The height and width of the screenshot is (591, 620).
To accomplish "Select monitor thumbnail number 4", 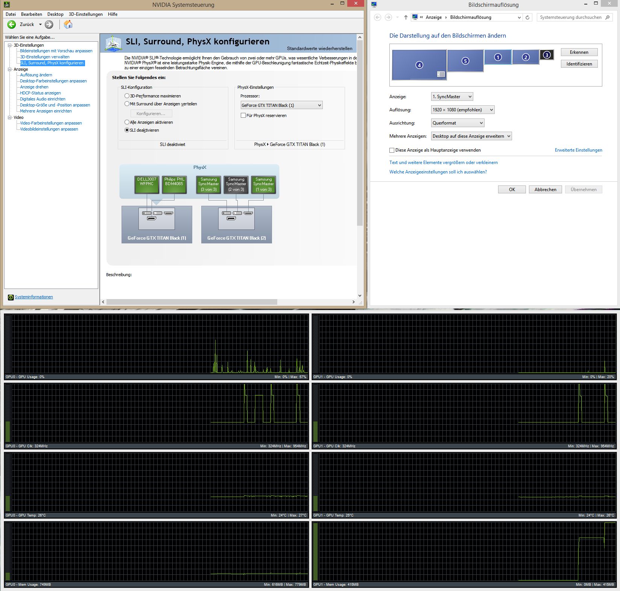I will (x=419, y=65).
